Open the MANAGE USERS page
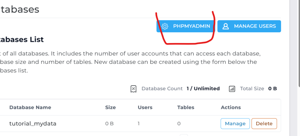The width and height of the screenshot is (300, 136). click(255, 26)
